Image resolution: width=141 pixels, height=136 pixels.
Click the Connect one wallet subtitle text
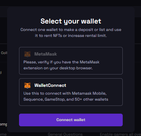pos(71,32)
